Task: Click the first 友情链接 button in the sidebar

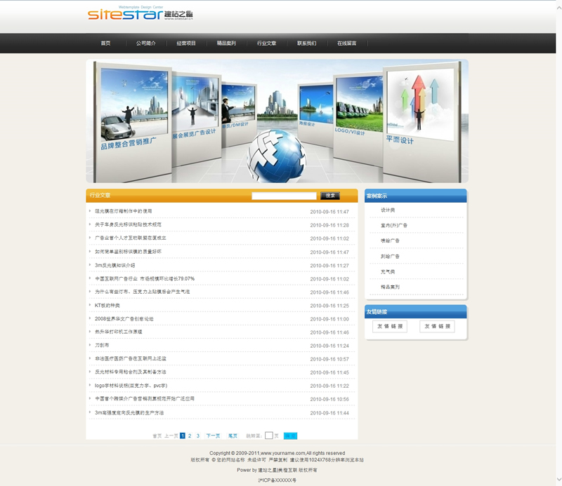Action: pyautogui.click(x=390, y=326)
